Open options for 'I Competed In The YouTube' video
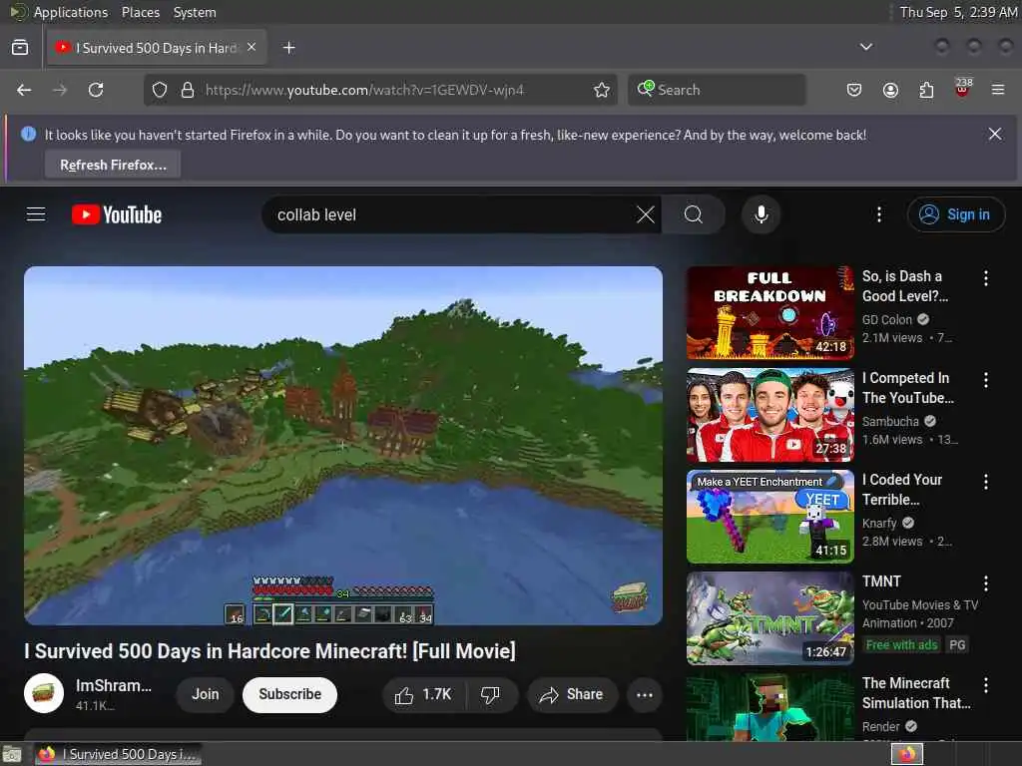 pyautogui.click(x=985, y=380)
